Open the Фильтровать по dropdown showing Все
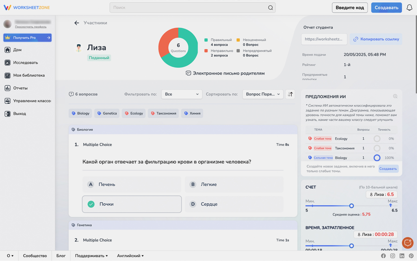 coord(182,94)
